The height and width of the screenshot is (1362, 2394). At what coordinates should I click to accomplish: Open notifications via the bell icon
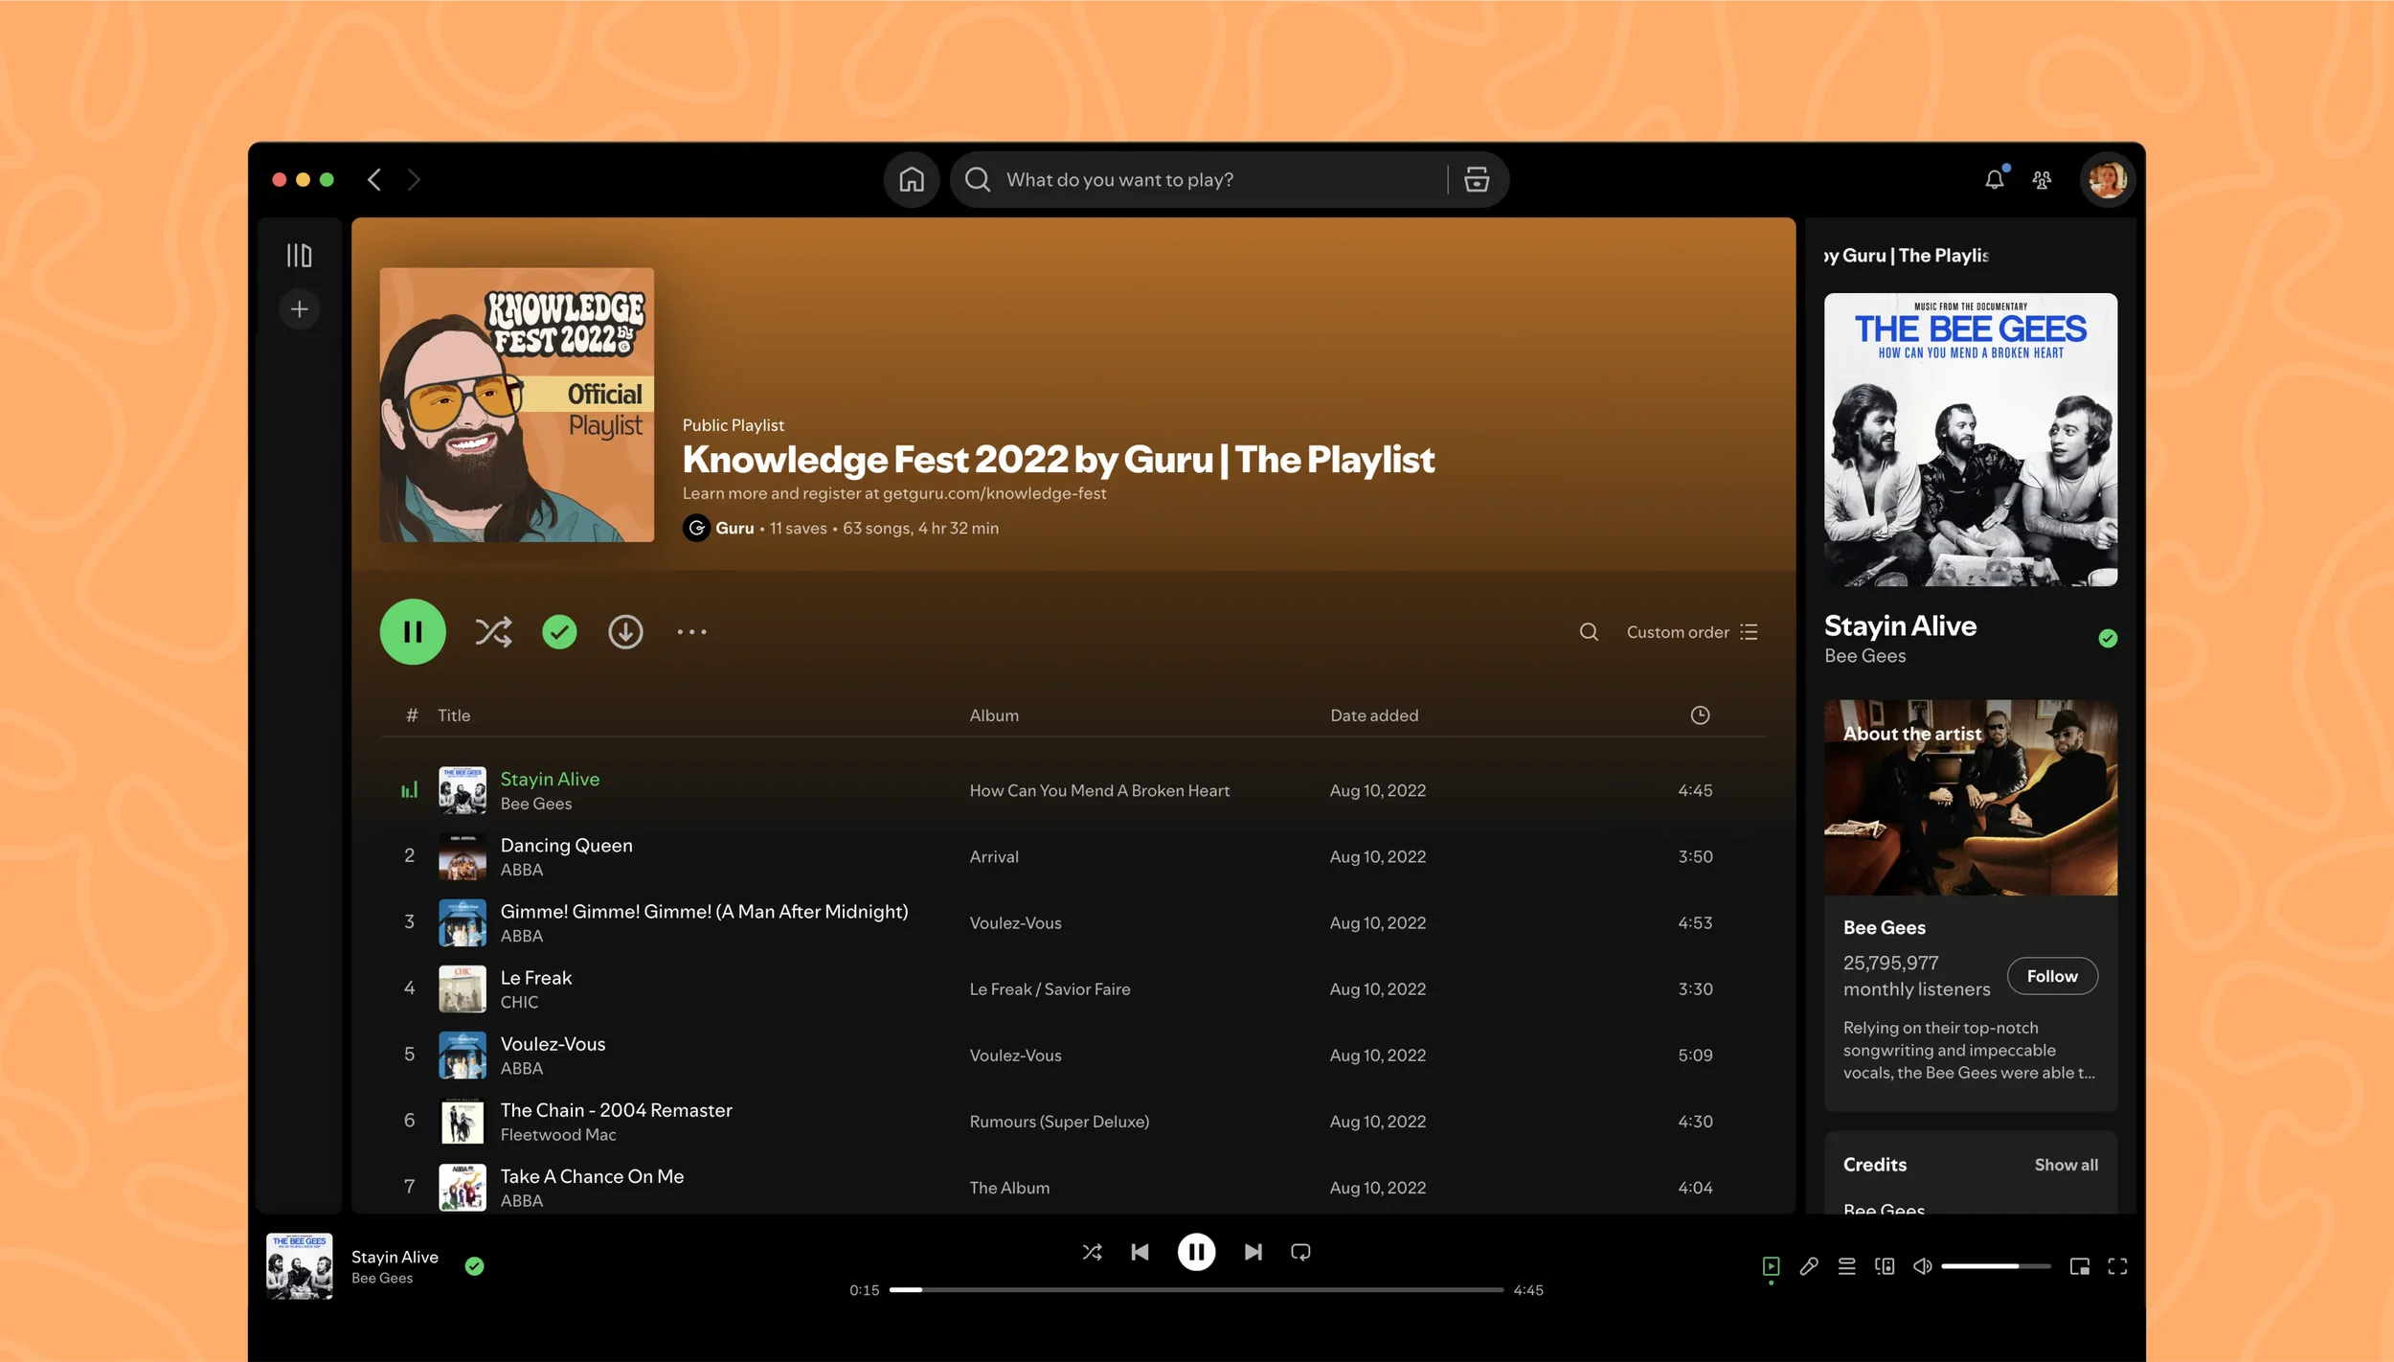tap(1994, 179)
